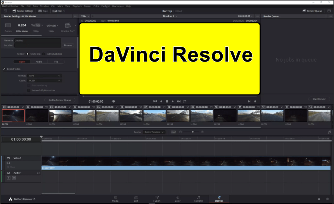Switch to the Audio settings tab
The height and width of the screenshot is (204, 334).
(x=39, y=62)
